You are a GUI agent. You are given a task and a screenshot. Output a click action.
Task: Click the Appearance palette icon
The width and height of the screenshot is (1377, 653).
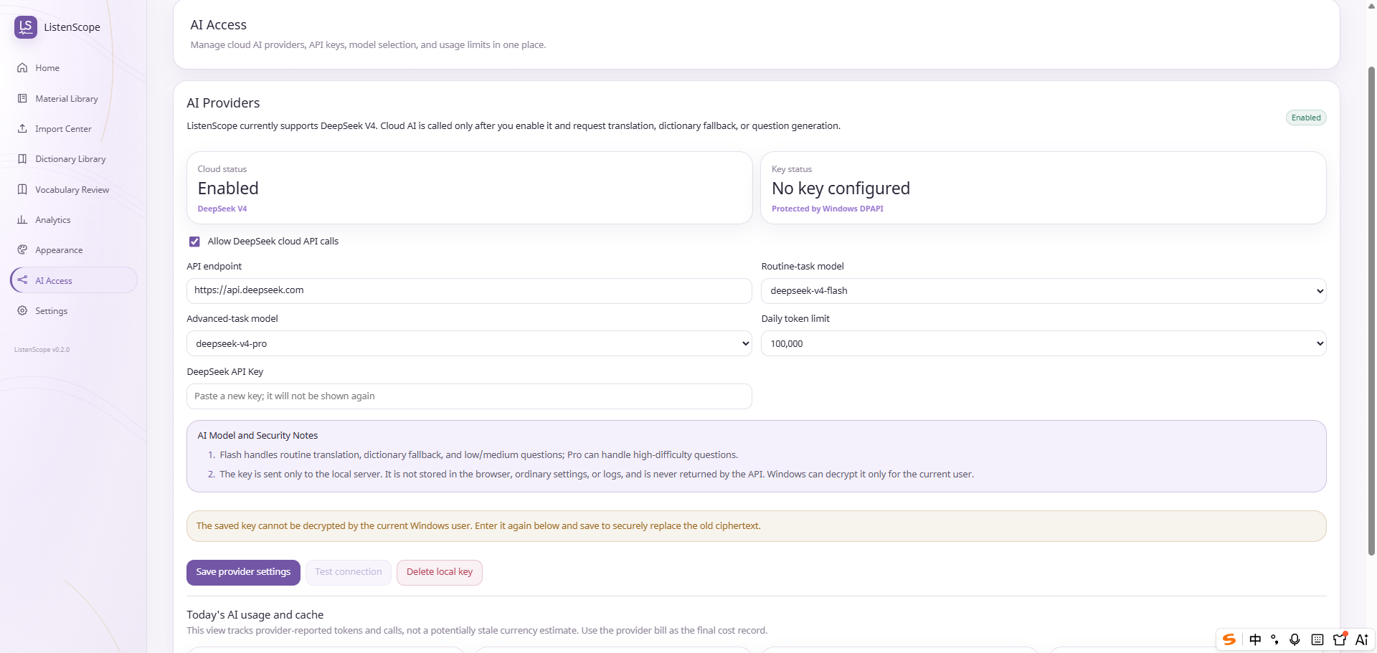click(x=22, y=250)
